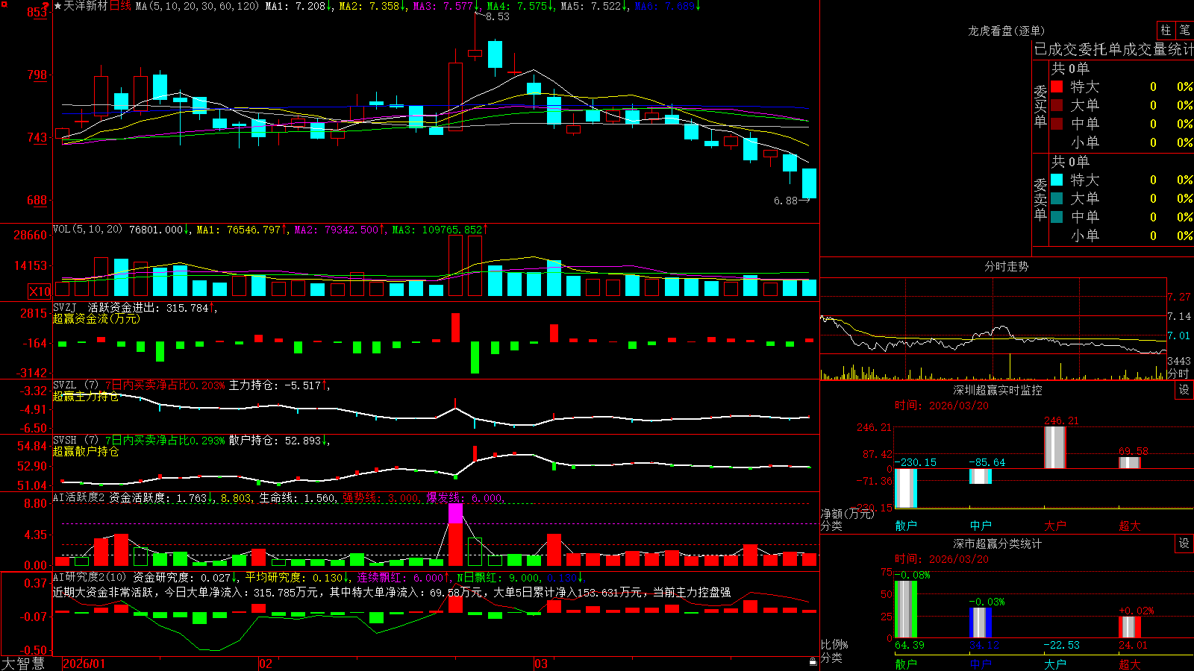The image size is (1194, 671).
Task: Click the teal 大单 sell-order swatch
Action: click(1057, 198)
